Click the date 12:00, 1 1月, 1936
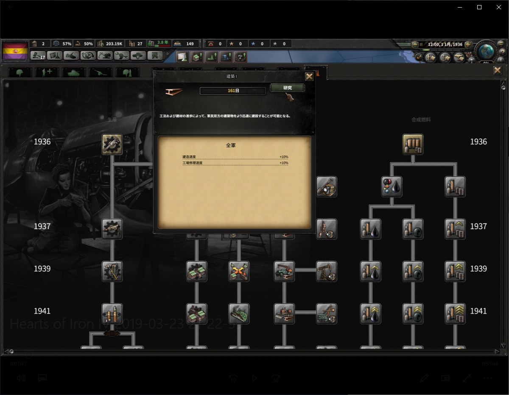 [445, 44]
